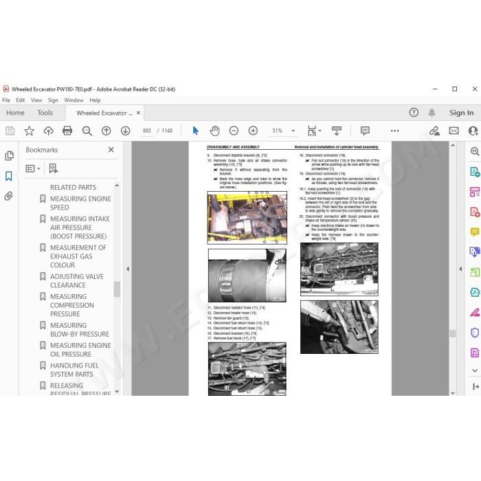Zoom out with minus icon
The width and height of the screenshot is (481, 481).
234,131
